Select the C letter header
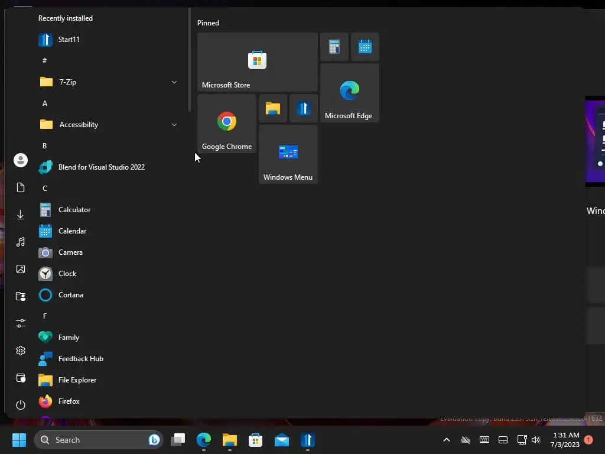Screen dimensions: 605x454 coord(45,189)
